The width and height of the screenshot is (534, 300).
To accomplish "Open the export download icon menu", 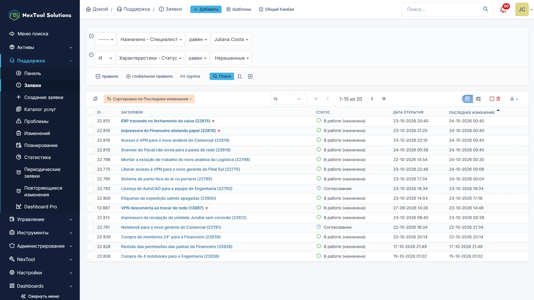I will coord(514,99).
